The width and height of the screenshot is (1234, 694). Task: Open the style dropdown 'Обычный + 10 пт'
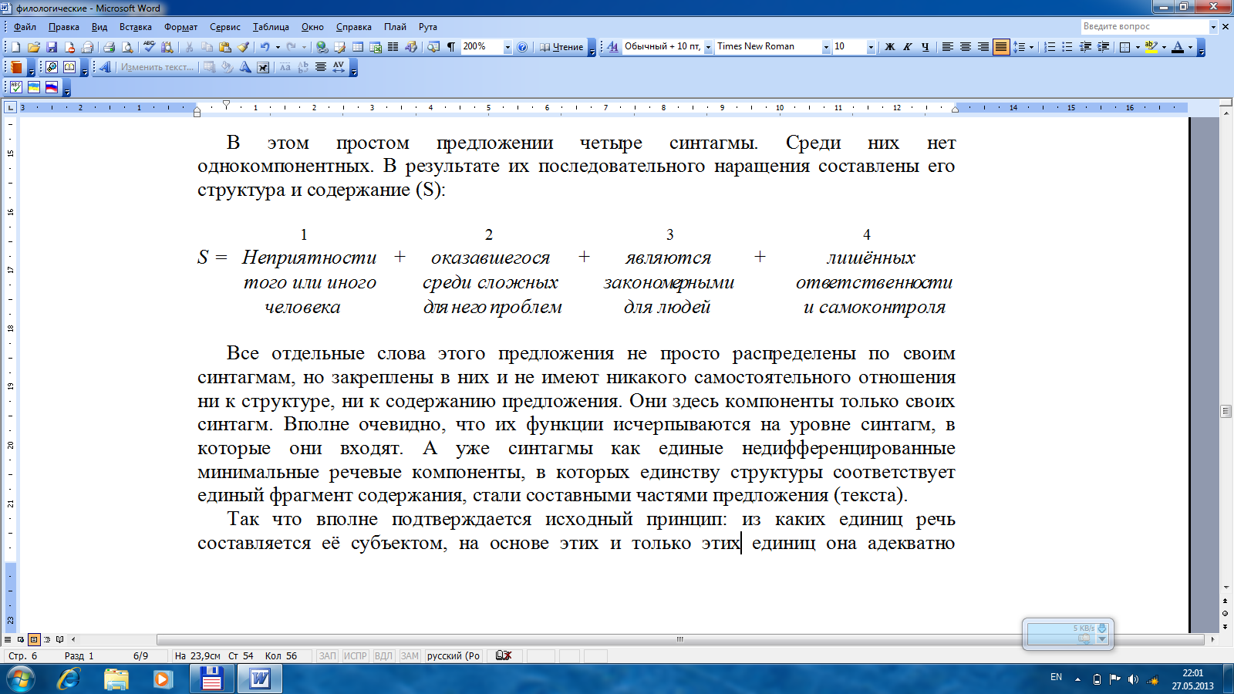tap(708, 47)
